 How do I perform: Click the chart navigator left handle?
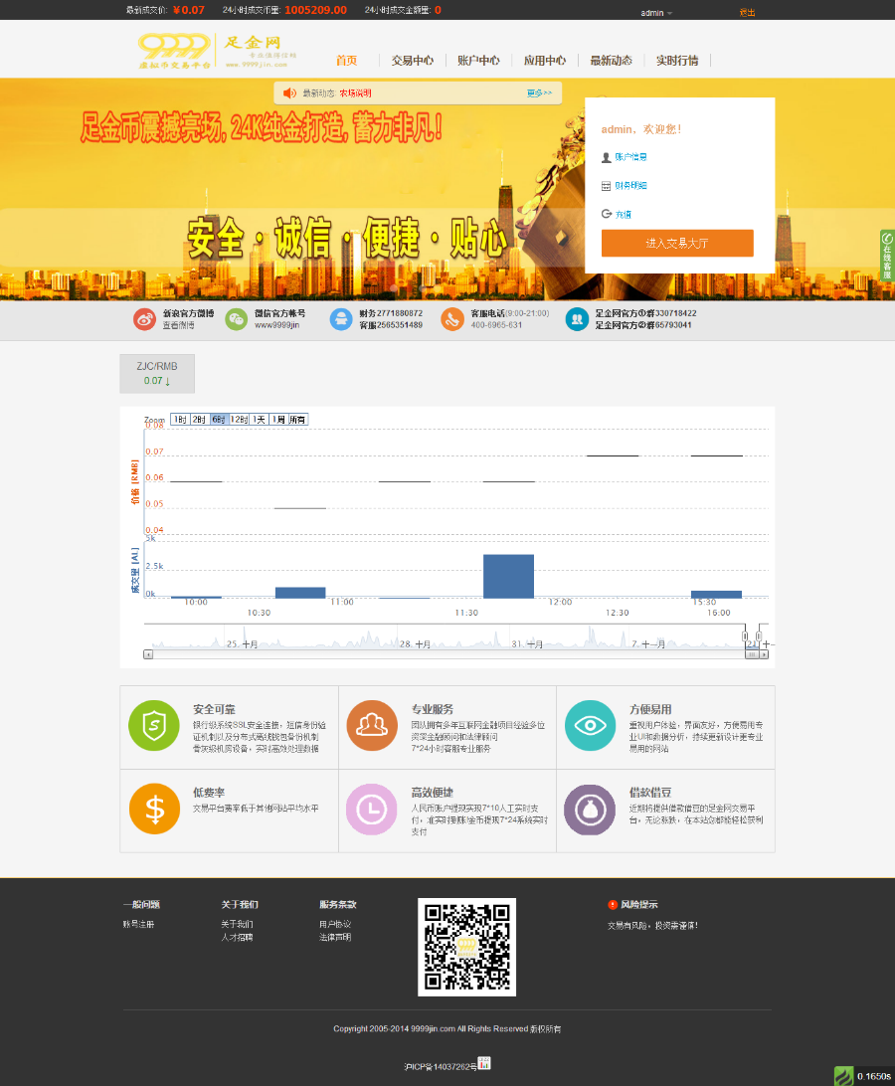click(x=745, y=635)
